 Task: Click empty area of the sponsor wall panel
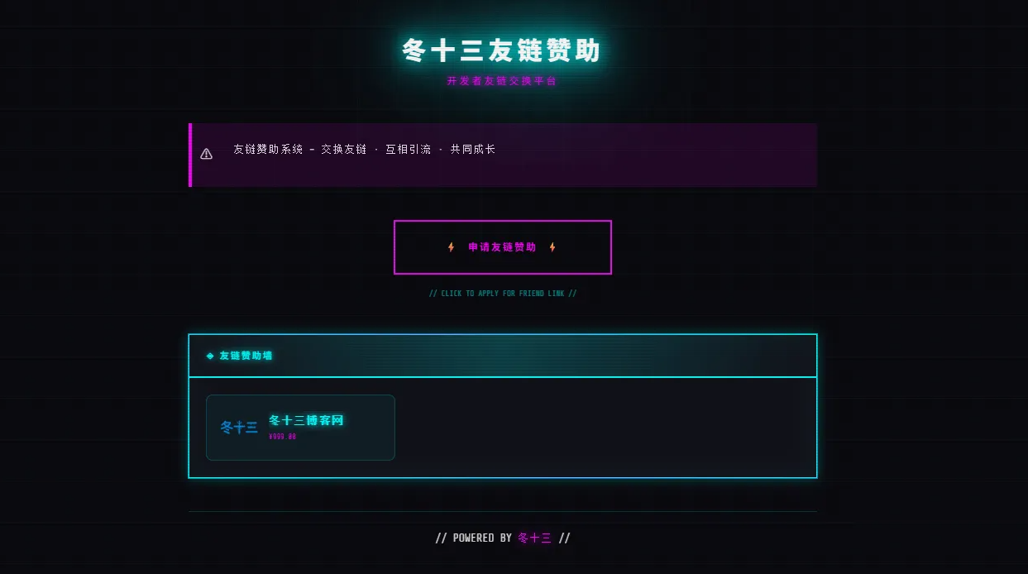[x=604, y=428]
